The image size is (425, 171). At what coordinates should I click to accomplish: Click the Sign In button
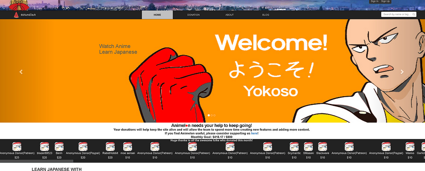pos(374,1)
